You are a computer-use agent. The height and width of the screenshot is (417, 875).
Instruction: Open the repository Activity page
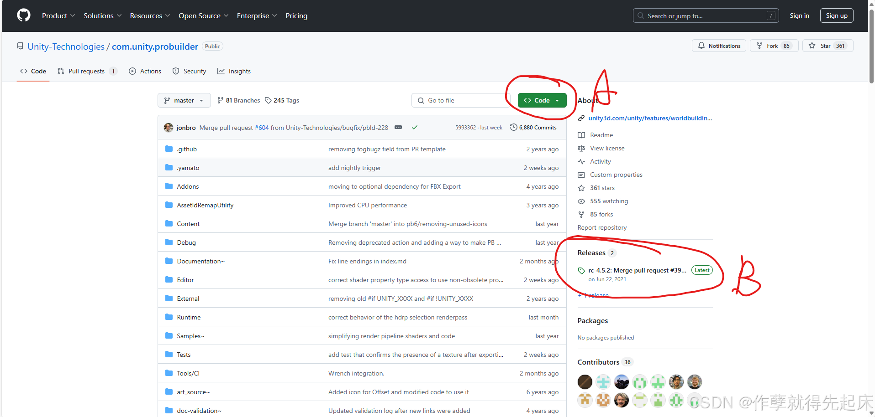(600, 161)
